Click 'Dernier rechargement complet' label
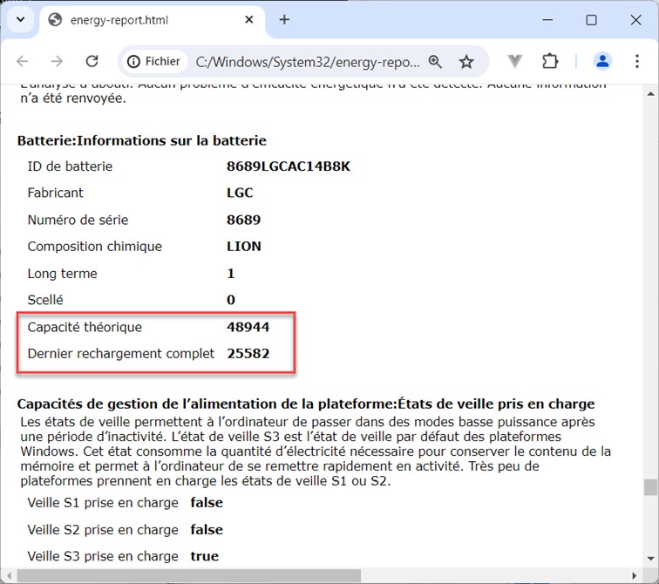The image size is (659, 584). [120, 353]
